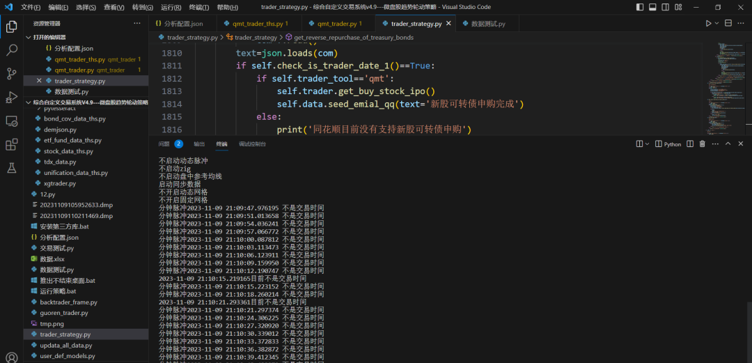The image size is (752, 363).
Task: Click the VS Code logo icon
Action: pos(8,7)
